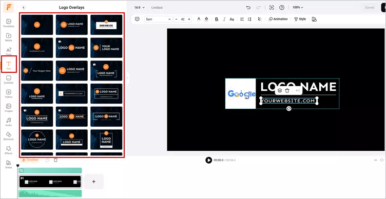Collapse the side panel with handle

point(128,78)
